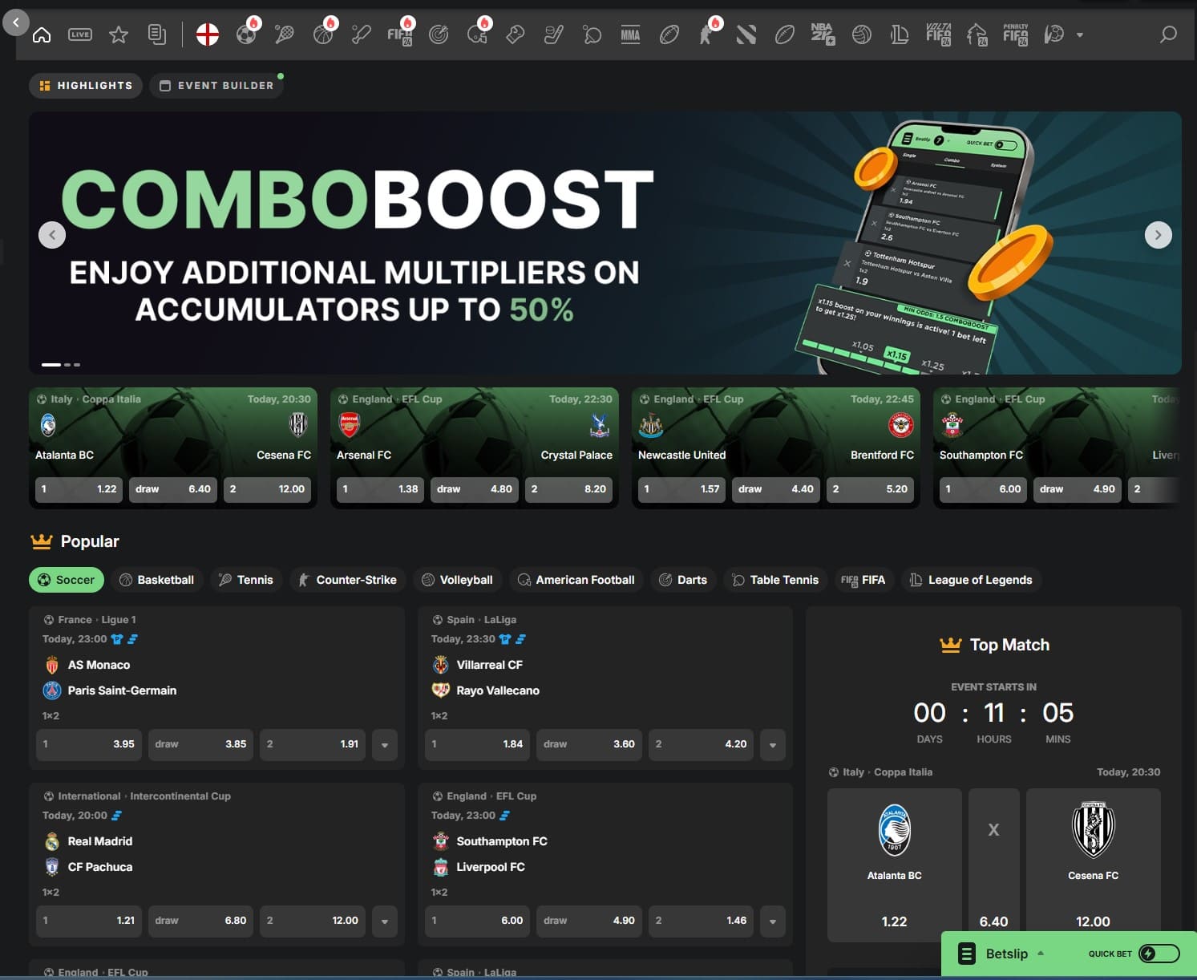
Task: Click the second carousel indicator dot
Action: click(x=67, y=364)
